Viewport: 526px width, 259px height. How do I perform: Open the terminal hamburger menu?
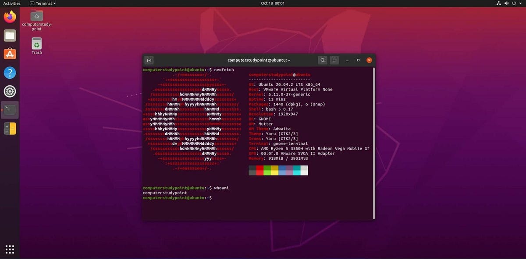[x=334, y=60]
